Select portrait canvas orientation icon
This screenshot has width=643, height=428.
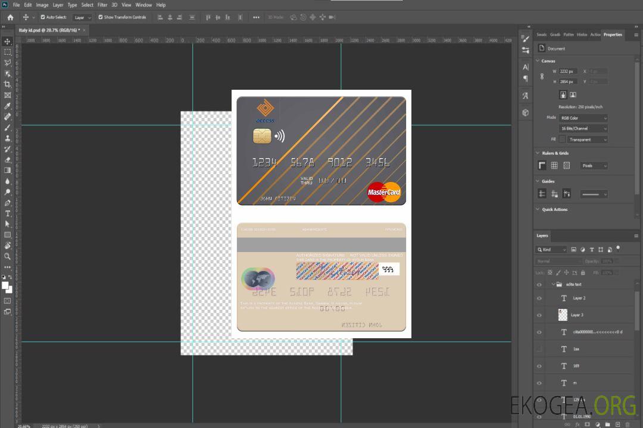pos(563,95)
